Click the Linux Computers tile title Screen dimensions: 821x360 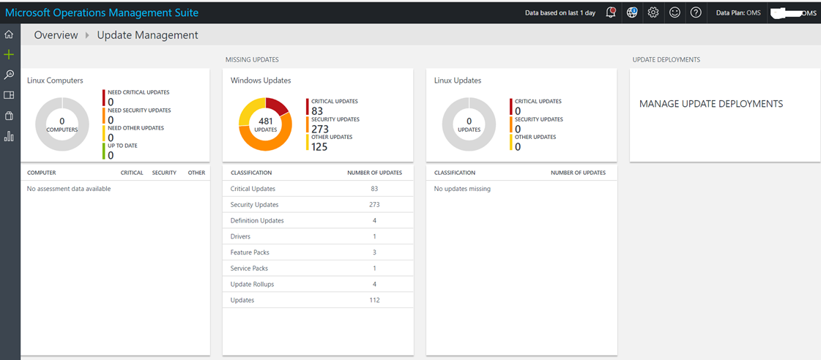(55, 80)
